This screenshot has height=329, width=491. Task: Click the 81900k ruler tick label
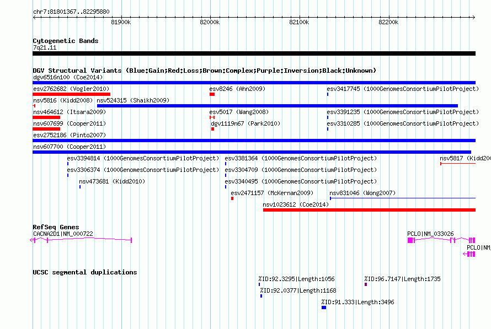click(121, 22)
